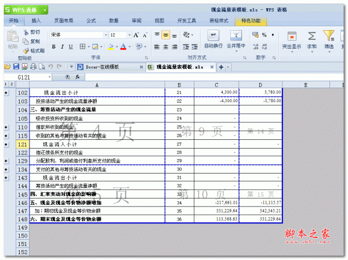Toggle Underline formatting
This screenshot has width=348, height=260.
71,46
